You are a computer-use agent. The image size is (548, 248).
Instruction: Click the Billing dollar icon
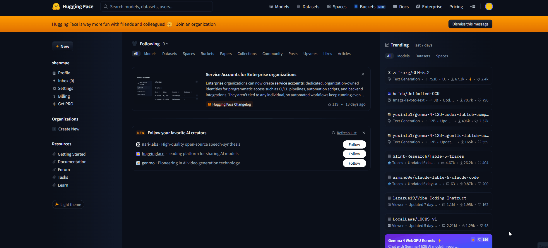click(x=54, y=96)
